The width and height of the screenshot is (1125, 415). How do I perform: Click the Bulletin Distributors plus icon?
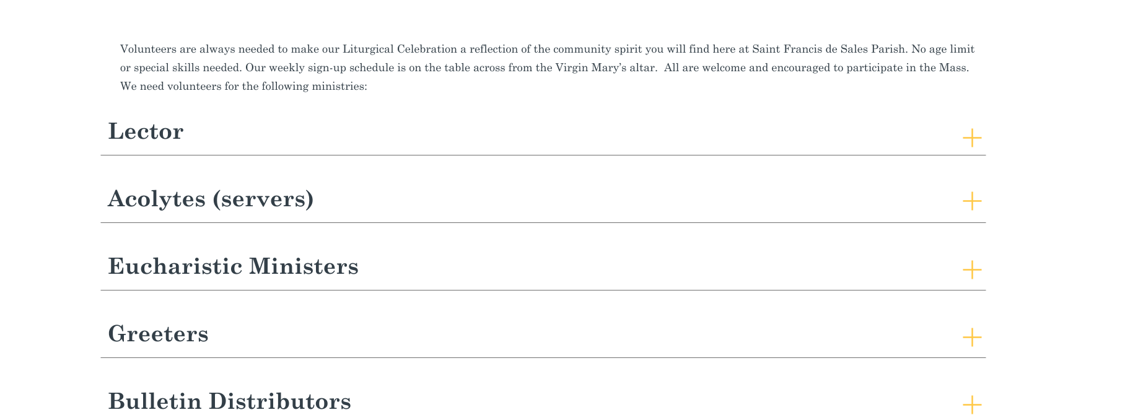[971, 404]
